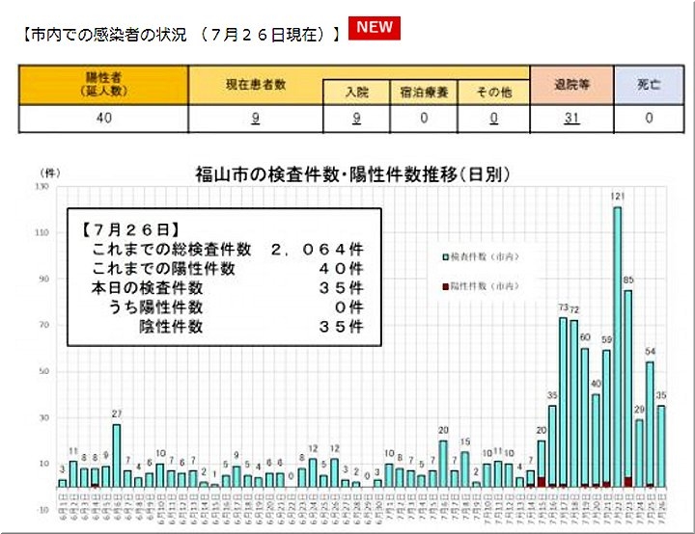Select the 死亡 header cell
The height and width of the screenshot is (534, 695).
649,84
